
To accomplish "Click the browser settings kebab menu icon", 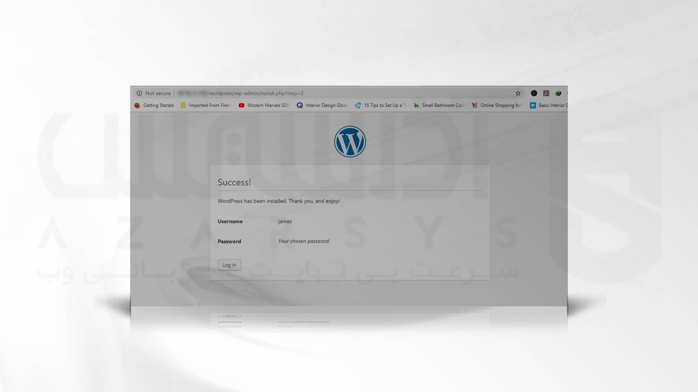I will pyautogui.click(x=567, y=93).
